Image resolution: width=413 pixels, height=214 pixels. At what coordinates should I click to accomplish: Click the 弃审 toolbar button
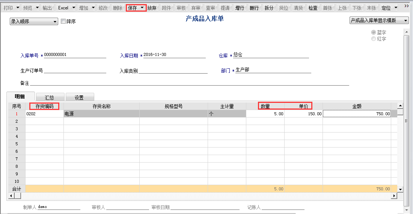pos(196,8)
